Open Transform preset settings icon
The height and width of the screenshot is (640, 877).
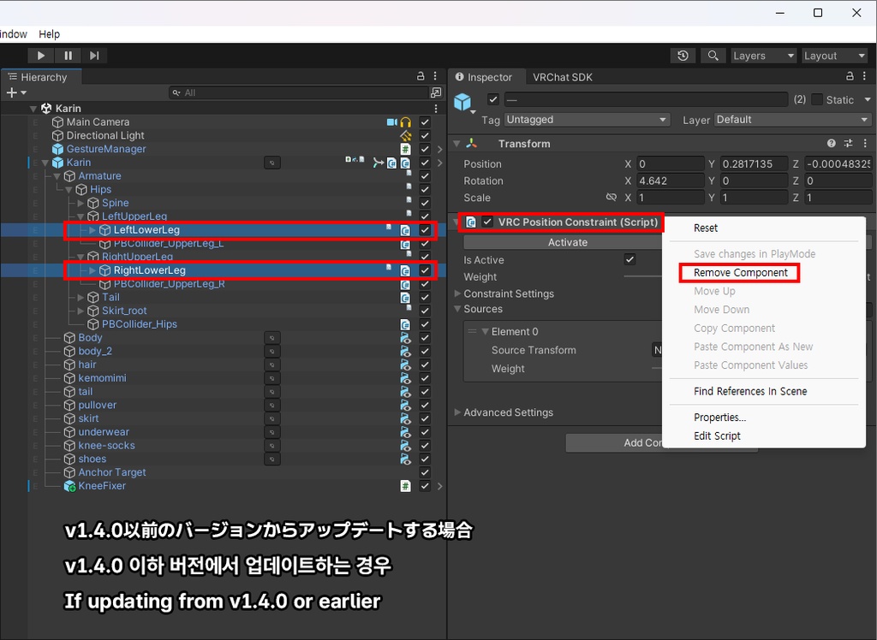coord(849,144)
